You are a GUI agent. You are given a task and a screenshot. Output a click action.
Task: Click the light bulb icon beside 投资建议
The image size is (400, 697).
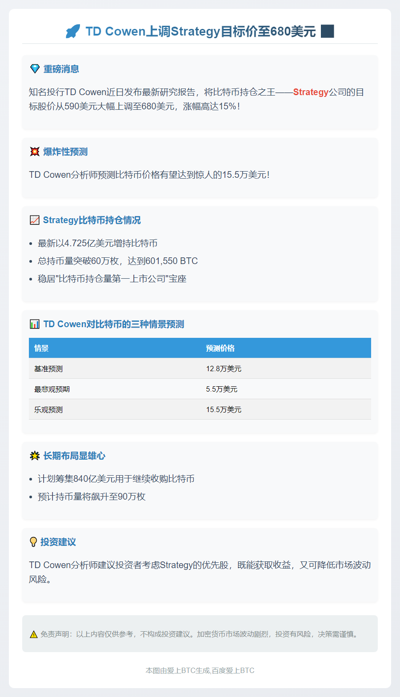tap(33, 542)
